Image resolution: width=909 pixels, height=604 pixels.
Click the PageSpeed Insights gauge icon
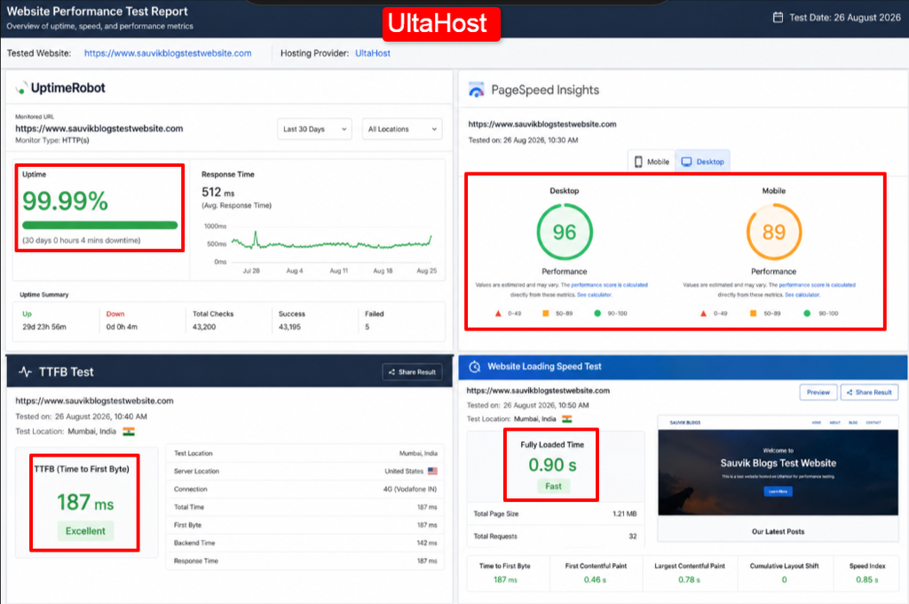pyautogui.click(x=477, y=90)
